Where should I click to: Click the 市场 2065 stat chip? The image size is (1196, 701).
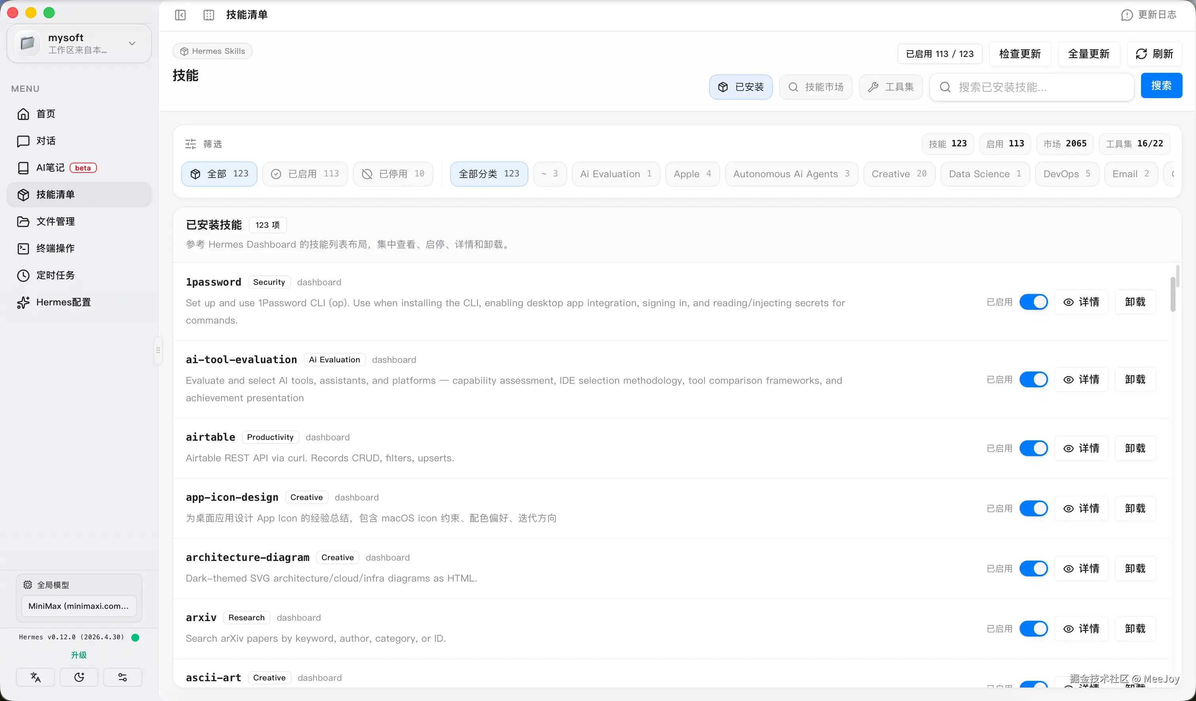(x=1065, y=143)
